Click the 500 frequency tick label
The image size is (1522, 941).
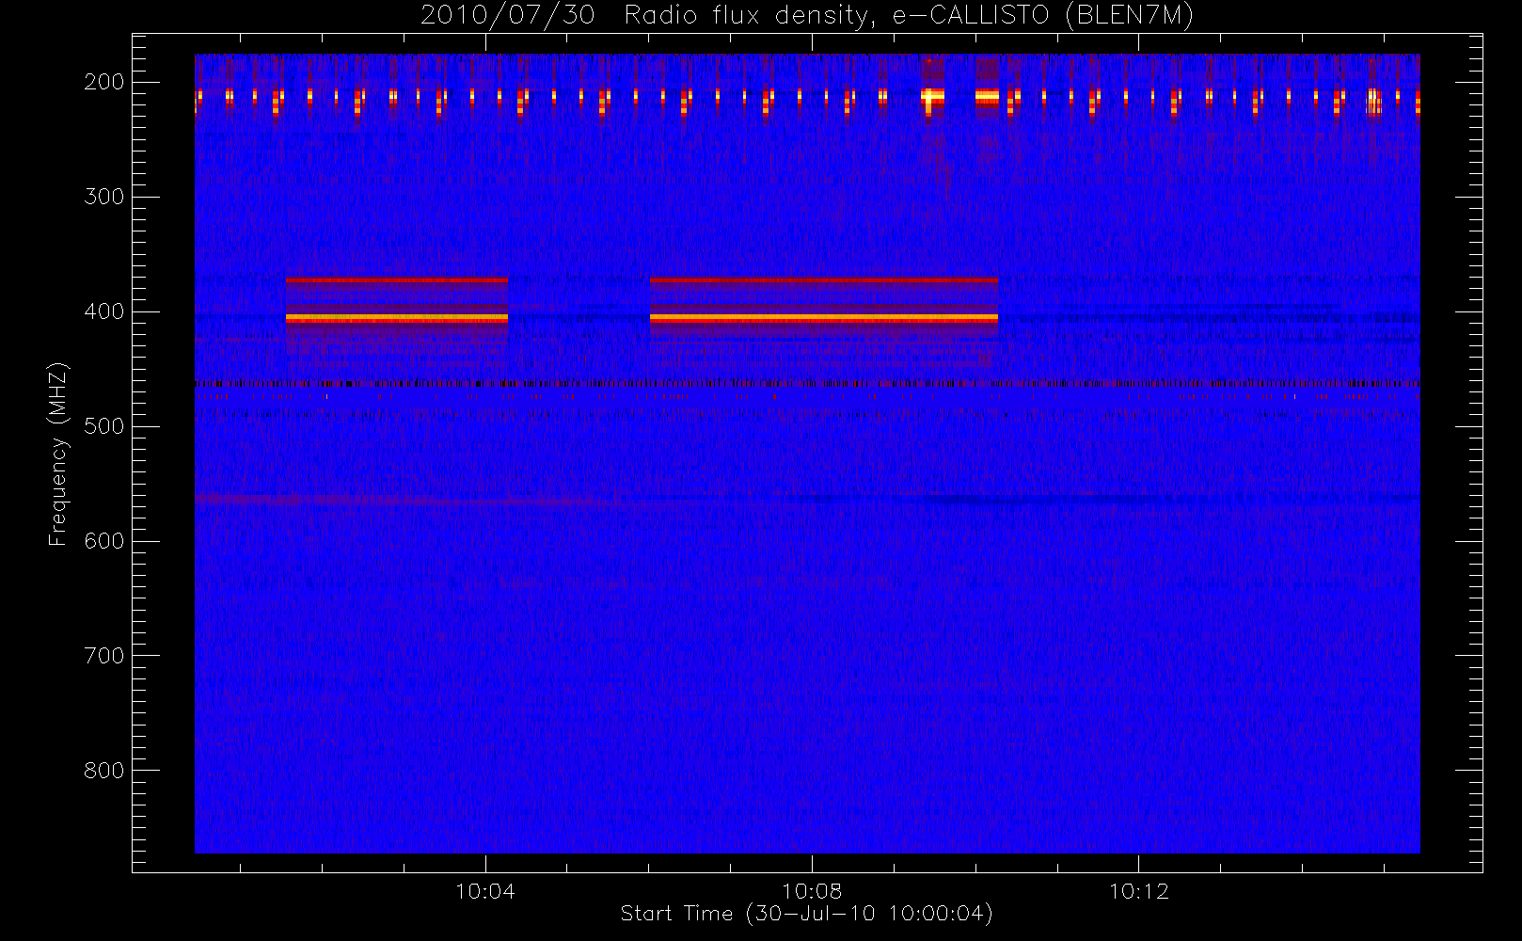point(104,426)
